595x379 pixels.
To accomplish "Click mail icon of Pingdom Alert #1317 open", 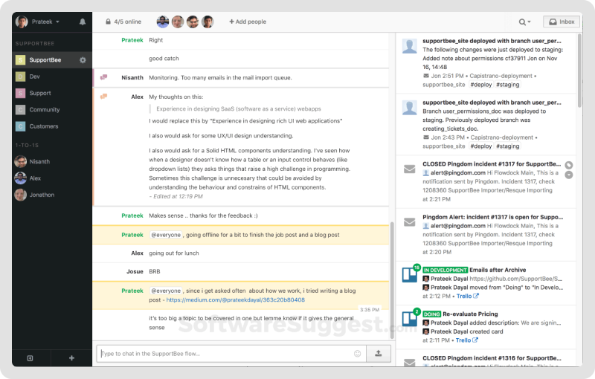I will coord(410,221).
